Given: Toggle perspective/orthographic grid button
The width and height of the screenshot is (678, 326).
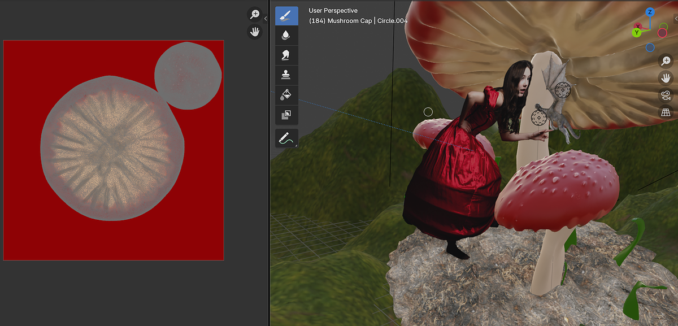Looking at the screenshot, I should pyautogui.click(x=666, y=113).
